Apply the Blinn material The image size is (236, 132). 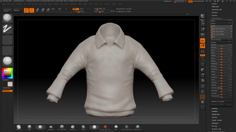[116, 128]
